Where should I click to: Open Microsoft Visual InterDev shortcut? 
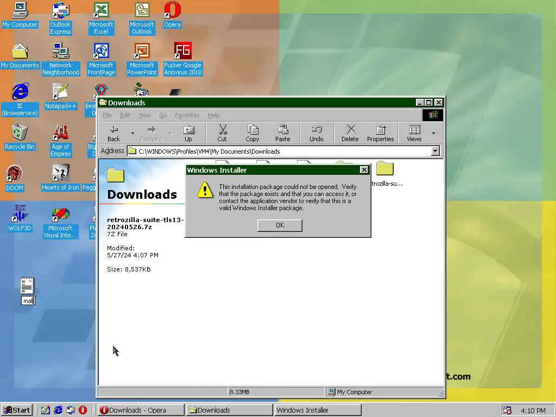coord(60,222)
